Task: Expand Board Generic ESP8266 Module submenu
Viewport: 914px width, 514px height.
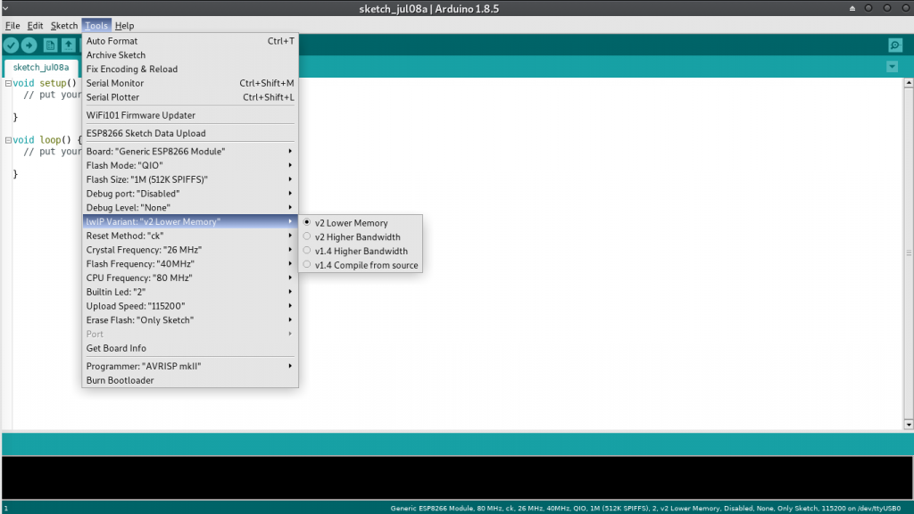Action: [x=190, y=151]
